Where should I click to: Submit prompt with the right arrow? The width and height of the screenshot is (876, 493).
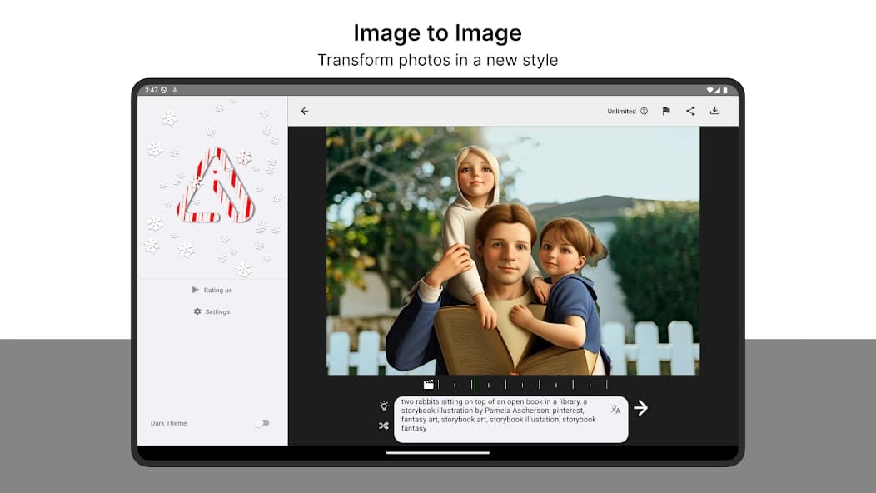pyautogui.click(x=641, y=408)
